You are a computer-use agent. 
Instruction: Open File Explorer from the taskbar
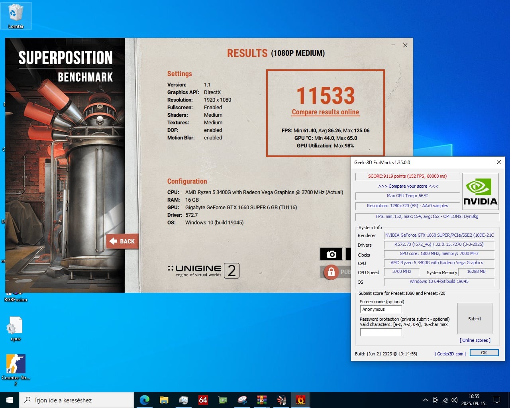coord(164,400)
